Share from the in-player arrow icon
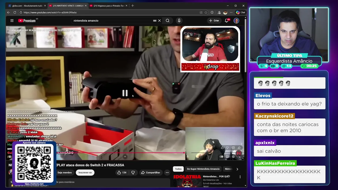The height and width of the screenshot is (190, 338). pyautogui.click(x=239, y=148)
